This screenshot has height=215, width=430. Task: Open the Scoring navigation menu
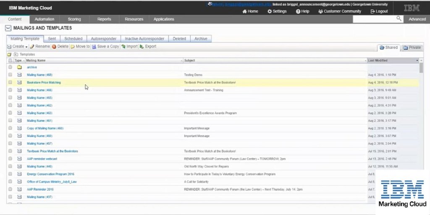(74, 19)
